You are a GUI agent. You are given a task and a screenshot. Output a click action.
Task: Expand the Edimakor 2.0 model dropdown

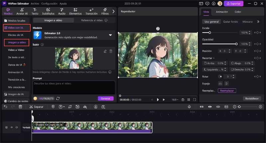click(x=110, y=35)
